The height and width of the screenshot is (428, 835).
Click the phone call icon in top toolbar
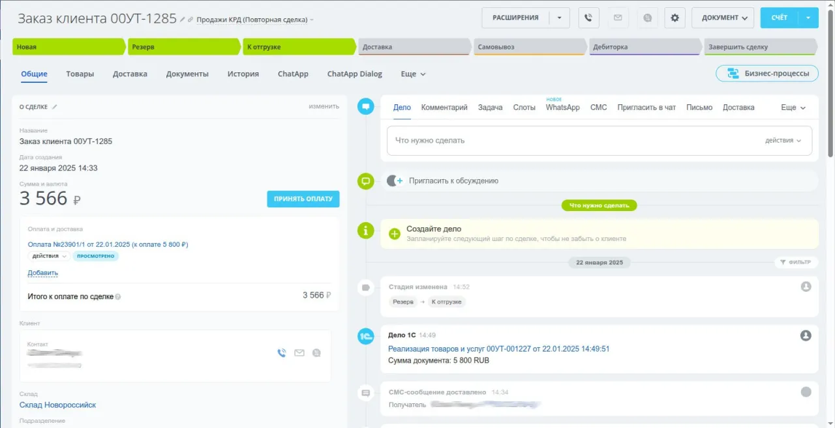point(588,18)
